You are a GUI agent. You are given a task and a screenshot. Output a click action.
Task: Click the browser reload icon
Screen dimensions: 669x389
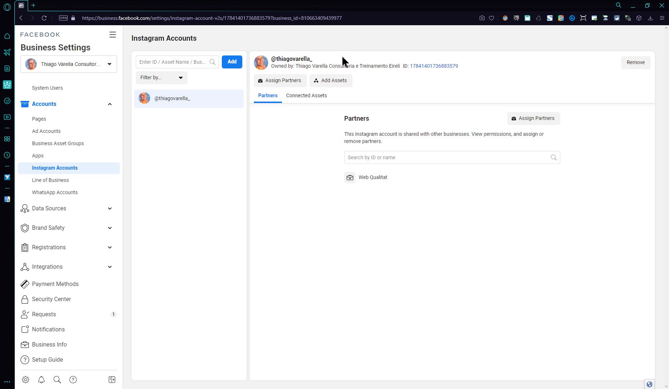click(44, 18)
